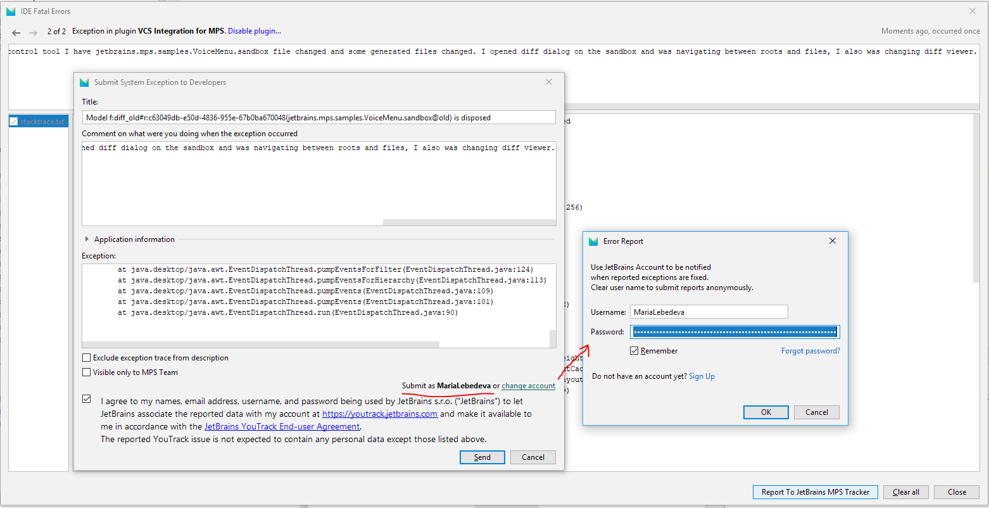This screenshot has height=508, width=989.
Task: Click the Title input field
Action: pyautogui.click(x=319, y=117)
